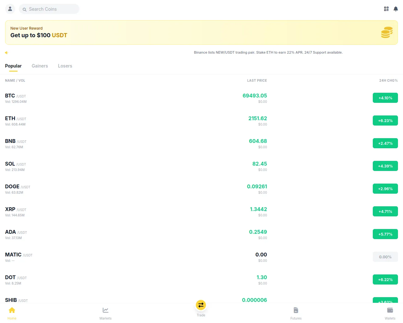
Task: Switch to the Losers tab
Action: 65,66
